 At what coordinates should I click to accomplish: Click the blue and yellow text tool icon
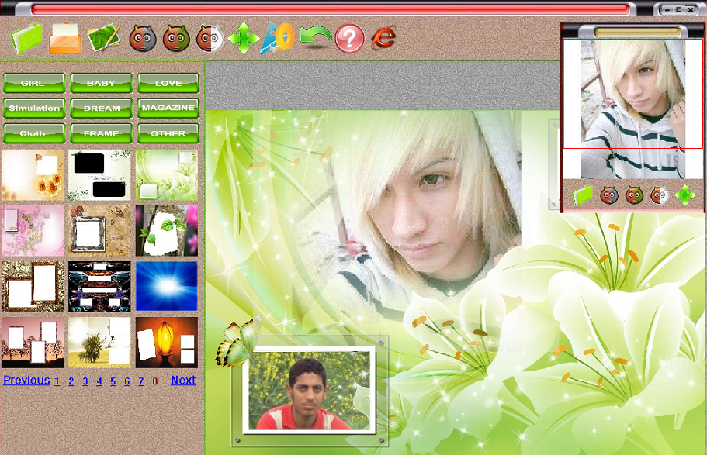click(x=277, y=38)
